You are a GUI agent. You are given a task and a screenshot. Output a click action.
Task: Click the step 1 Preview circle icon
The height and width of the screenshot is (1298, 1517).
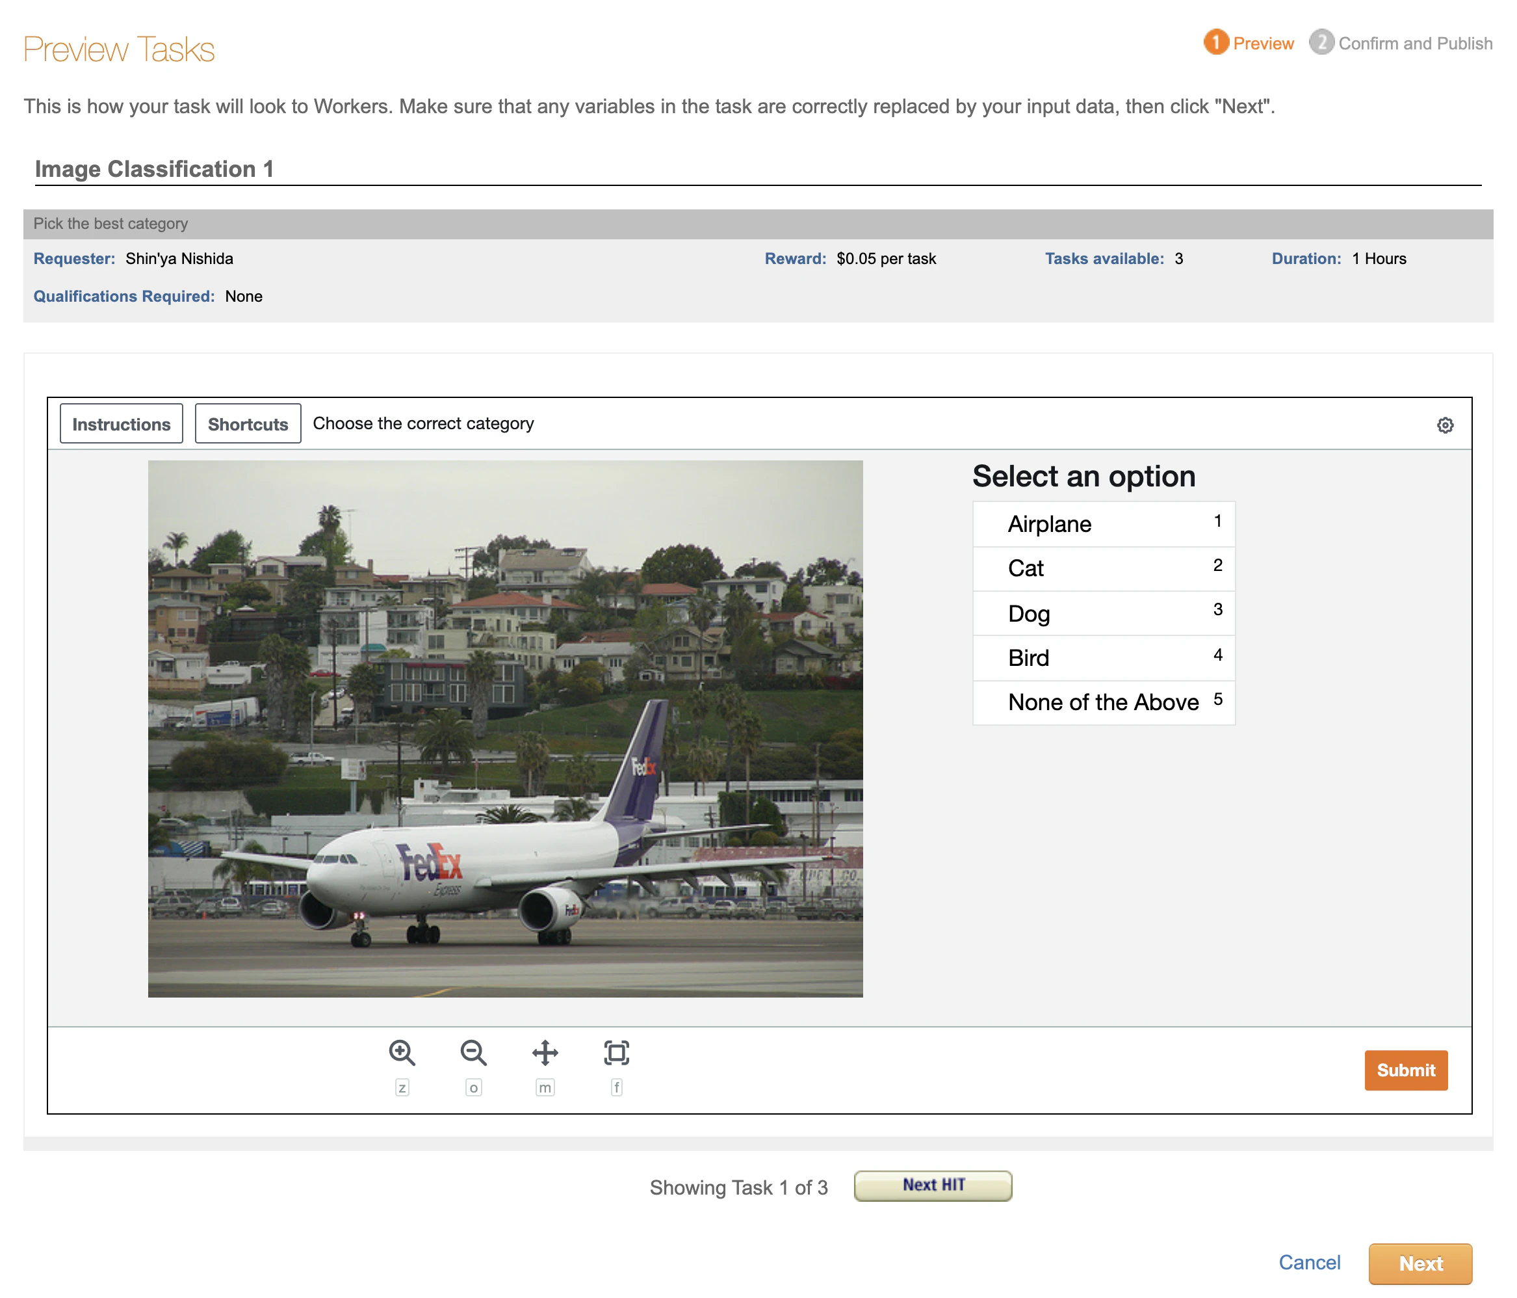pos(1215,42)
